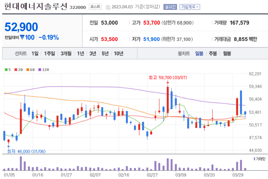The image size is (268, 179).
Task: Show the 3년 line chart
Action: coord(93,54)
